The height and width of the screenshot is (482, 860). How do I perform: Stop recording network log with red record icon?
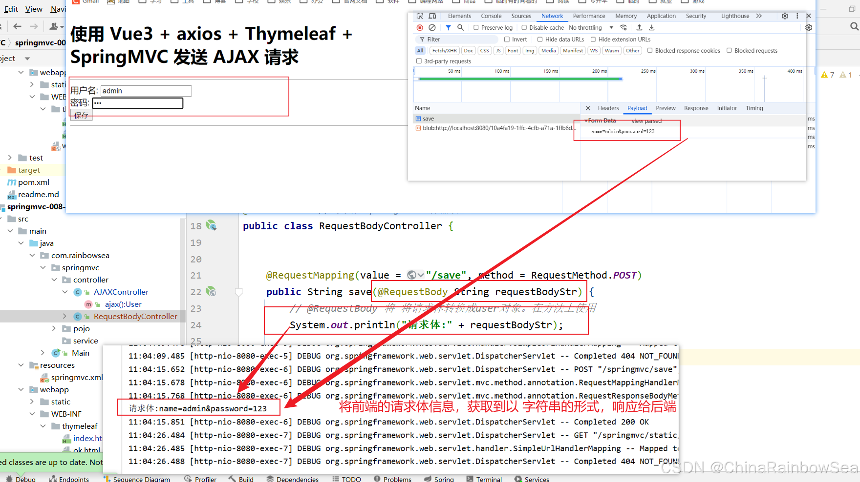[x=420, y=28]
